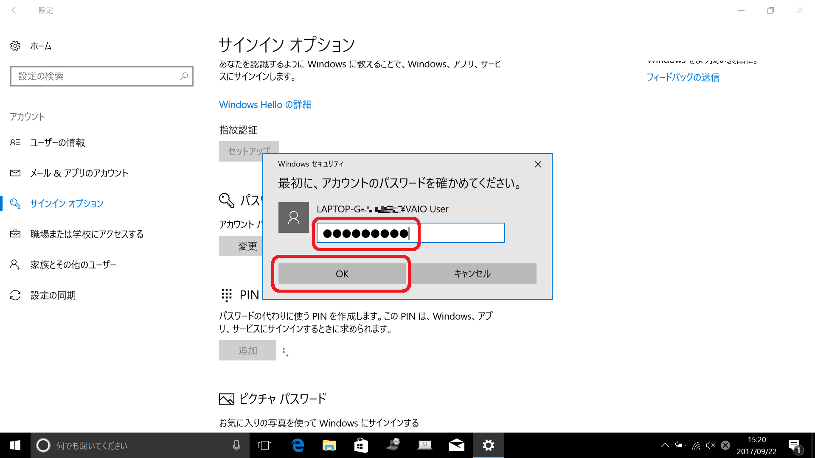Image resolution: width=815 pixels, height=458 pixels.
Task: Click the user avatar icon in the dialog
Action: click(x=294, y=218)
